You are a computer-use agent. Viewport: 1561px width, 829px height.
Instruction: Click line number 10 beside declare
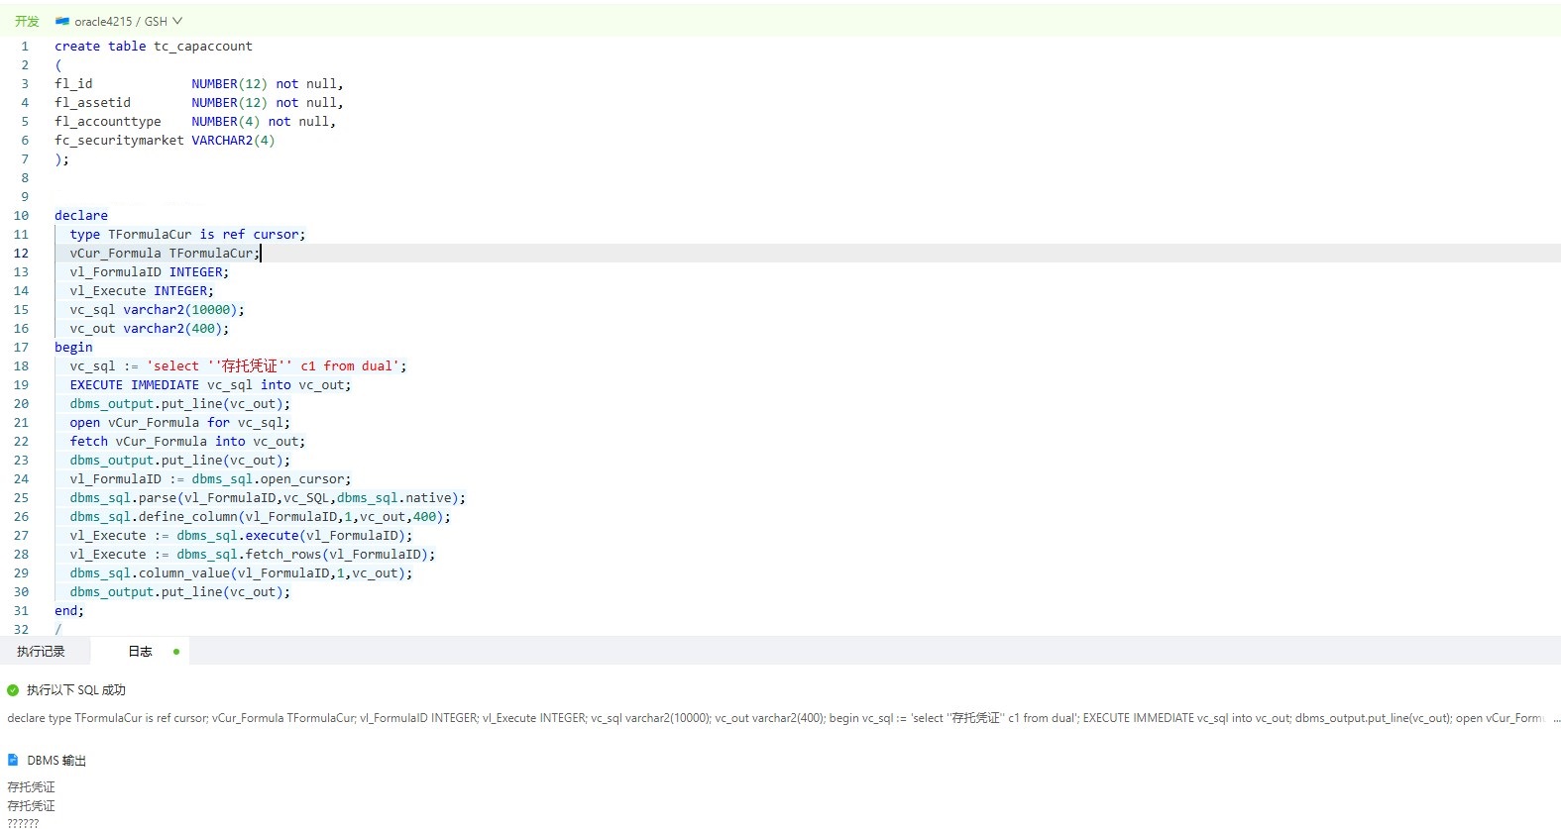pos(21,216)
